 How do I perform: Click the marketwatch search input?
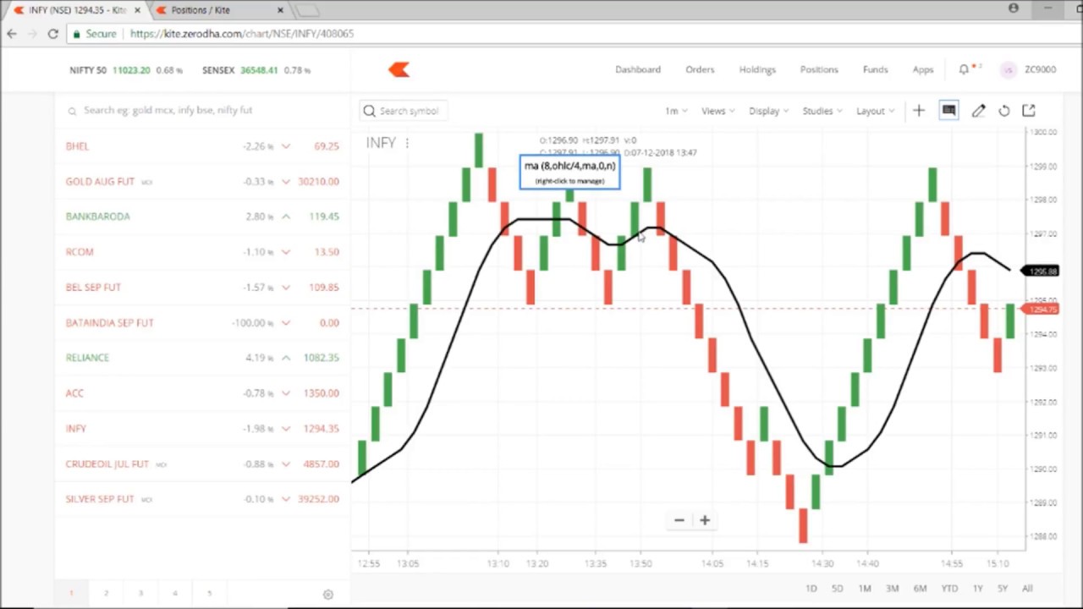click(203, 111)
